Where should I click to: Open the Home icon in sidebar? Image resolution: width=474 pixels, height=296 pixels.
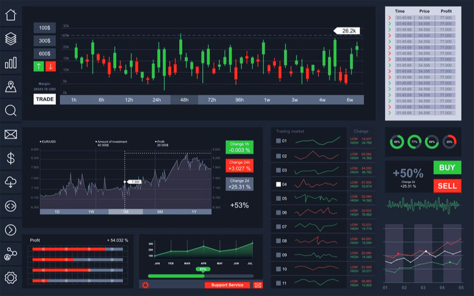[x=11, y=15]
